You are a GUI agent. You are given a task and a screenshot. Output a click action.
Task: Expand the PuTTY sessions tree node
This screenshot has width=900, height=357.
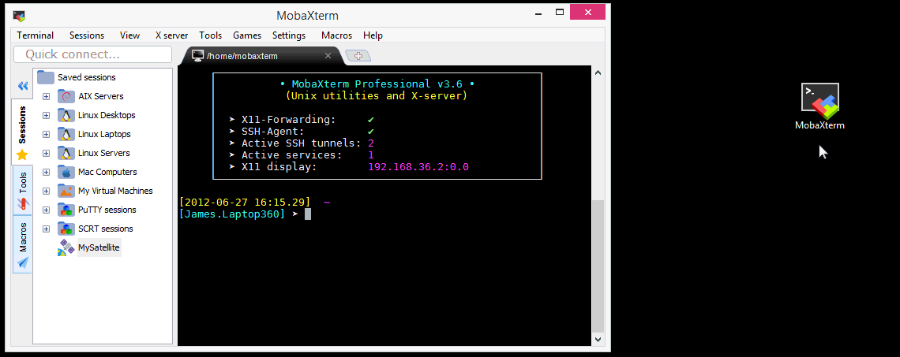47,210
